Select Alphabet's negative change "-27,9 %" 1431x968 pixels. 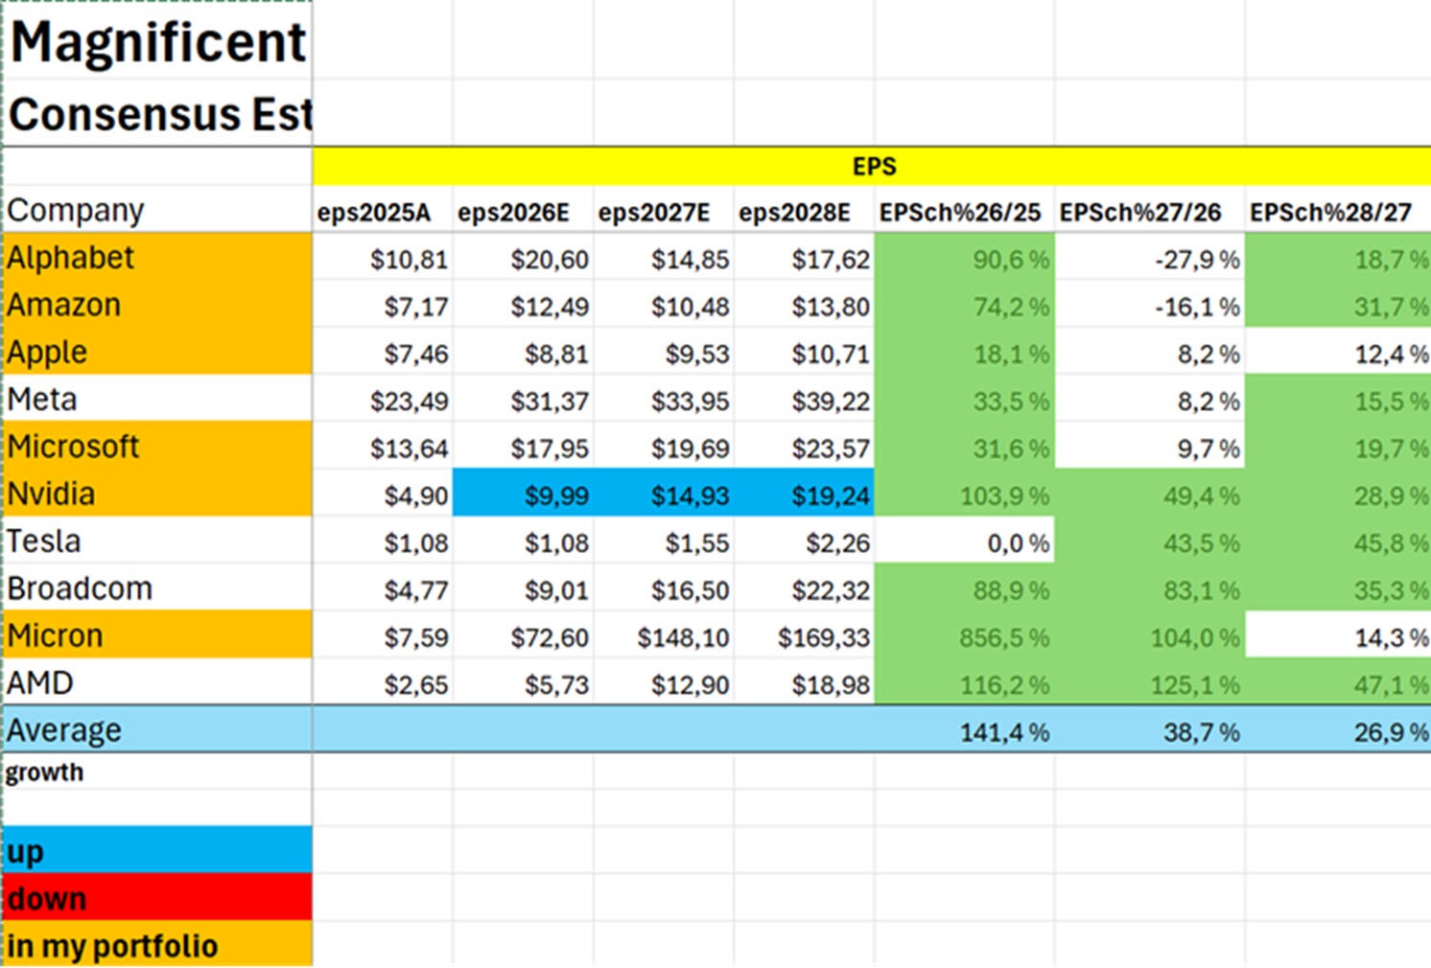[1150, 258]
